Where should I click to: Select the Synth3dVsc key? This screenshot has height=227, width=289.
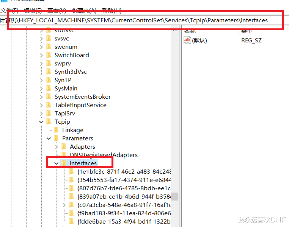pyautogui.click(x=71, y=72)
